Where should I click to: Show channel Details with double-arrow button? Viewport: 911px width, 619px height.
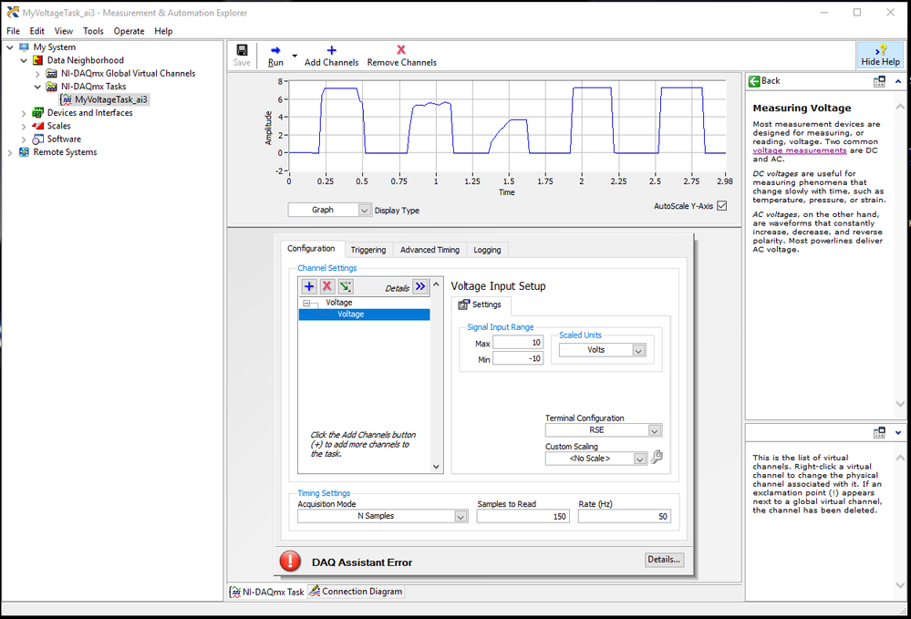[420, 286]
